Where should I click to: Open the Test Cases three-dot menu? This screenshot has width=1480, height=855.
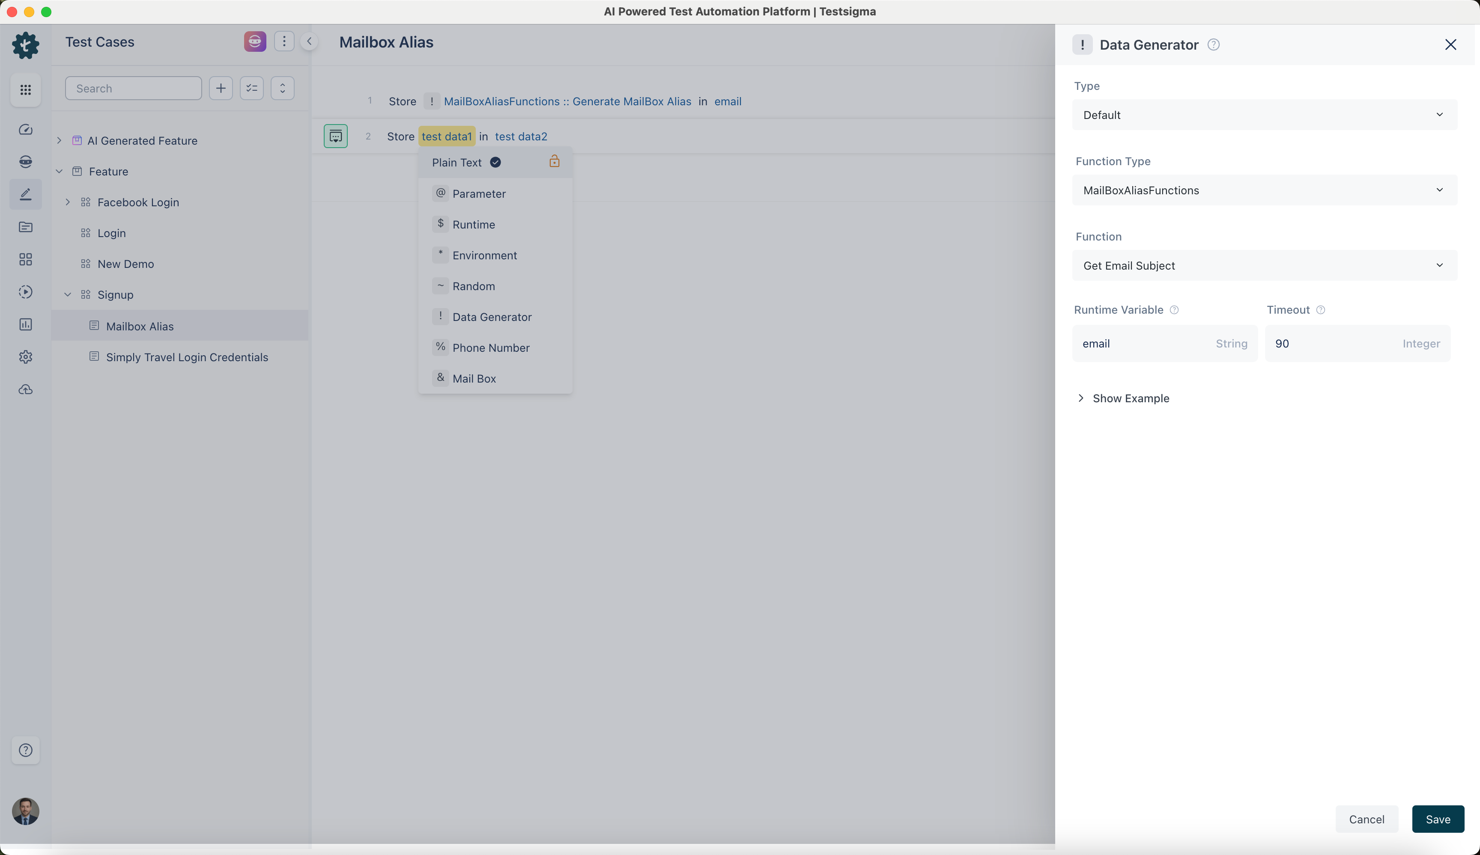(x=284, y=41)
